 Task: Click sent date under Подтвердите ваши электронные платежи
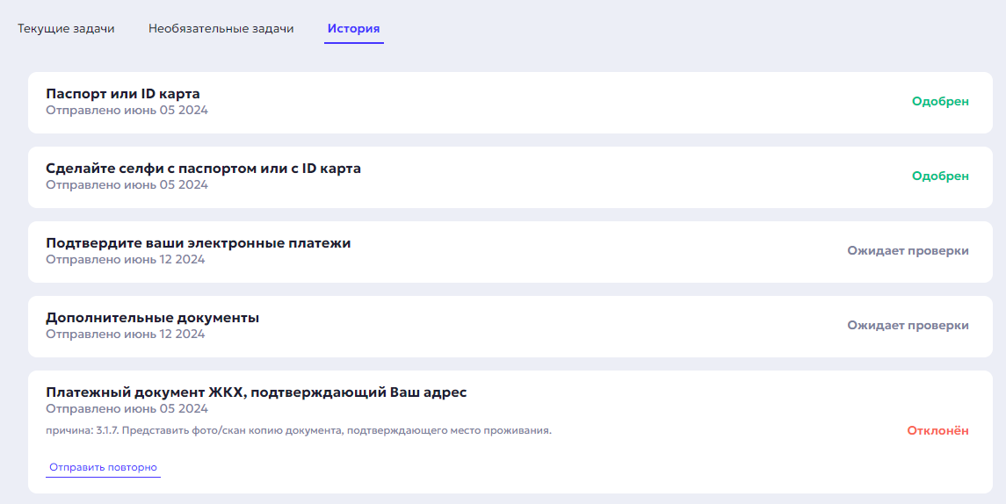coord(125,260)
